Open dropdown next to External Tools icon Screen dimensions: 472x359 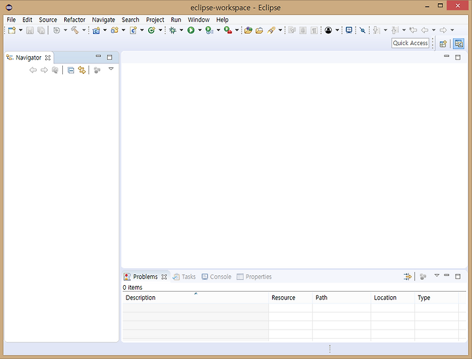[237, 30]
